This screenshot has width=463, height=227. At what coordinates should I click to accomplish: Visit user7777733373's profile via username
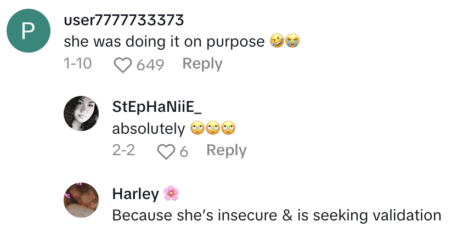[x=124, y=20]
